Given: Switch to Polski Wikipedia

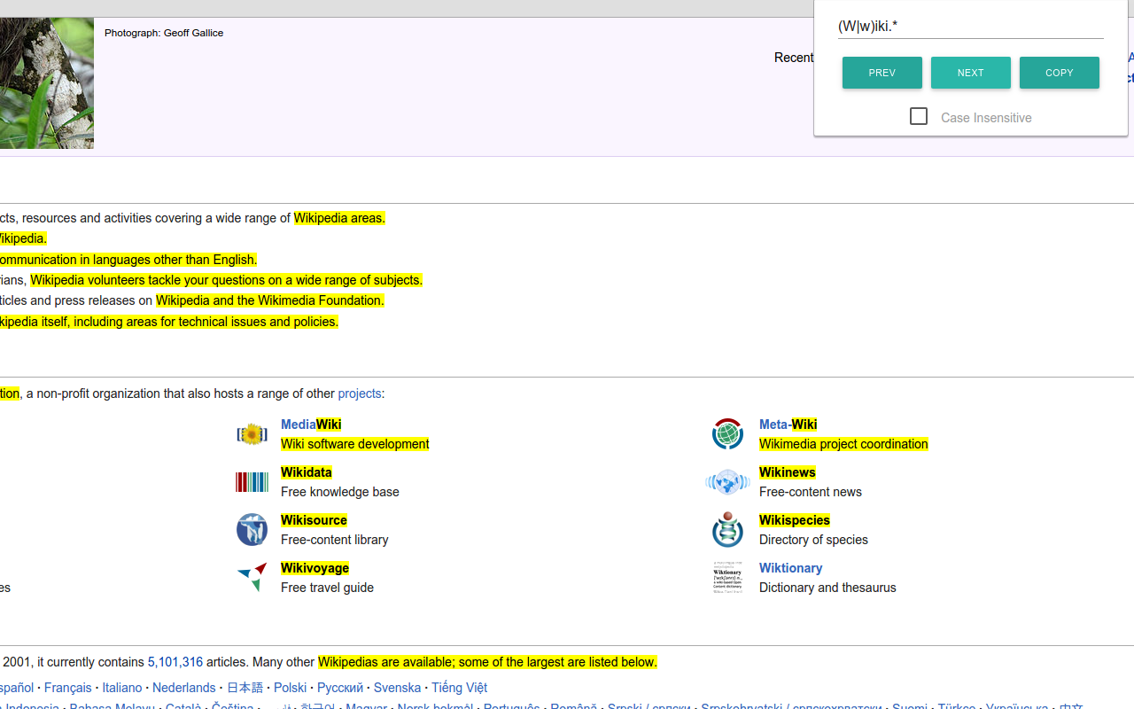Looking at the screenshot, I should tap(290, 688).
